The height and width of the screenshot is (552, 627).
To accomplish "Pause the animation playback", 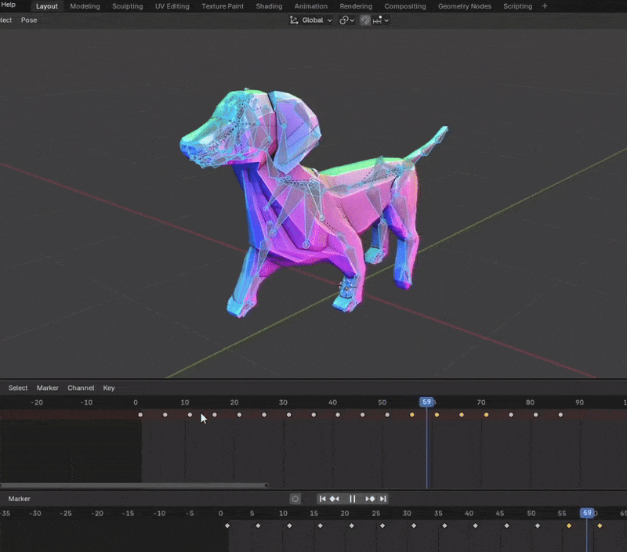I will point(353,499).
